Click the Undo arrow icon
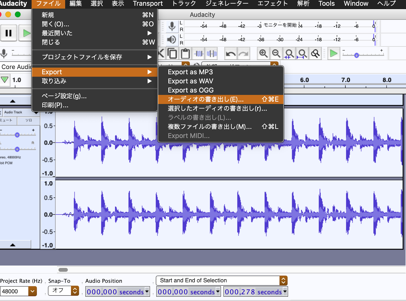 [231, 54]
